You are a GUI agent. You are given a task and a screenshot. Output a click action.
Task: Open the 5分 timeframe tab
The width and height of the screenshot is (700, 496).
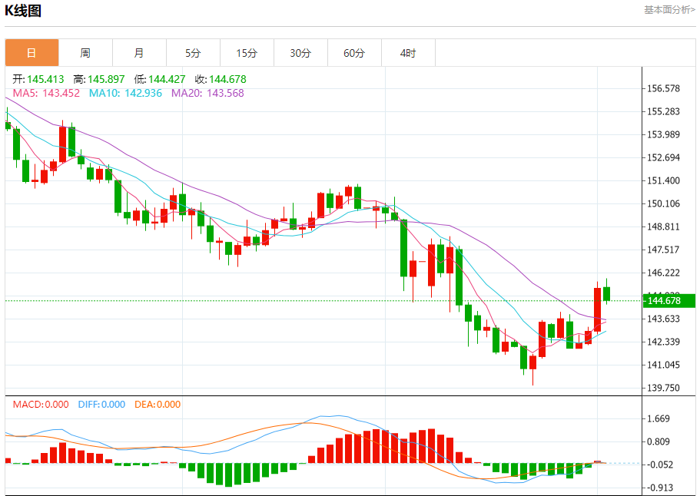pyautogui.click(x=193, y=53)
